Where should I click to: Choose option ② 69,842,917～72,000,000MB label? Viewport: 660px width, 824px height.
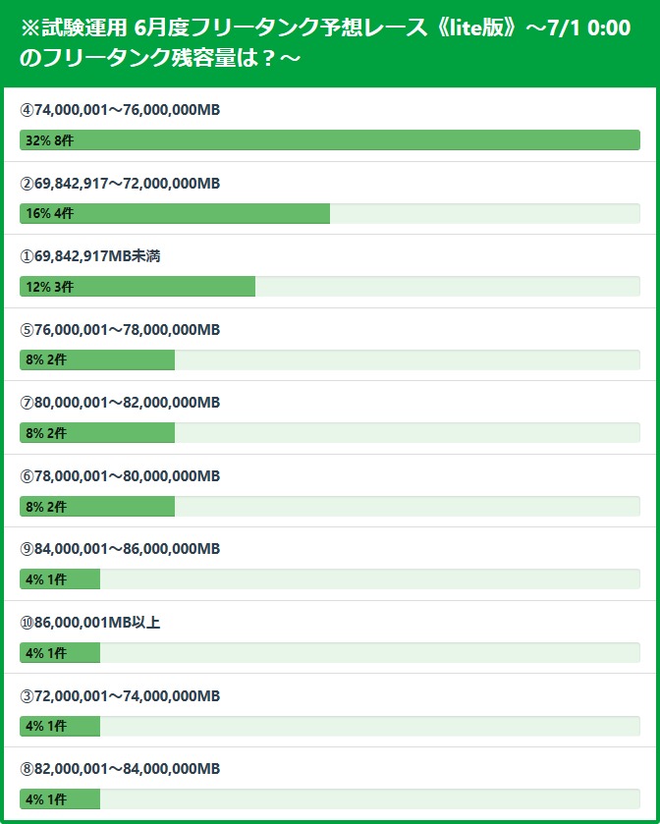(120, 184)
